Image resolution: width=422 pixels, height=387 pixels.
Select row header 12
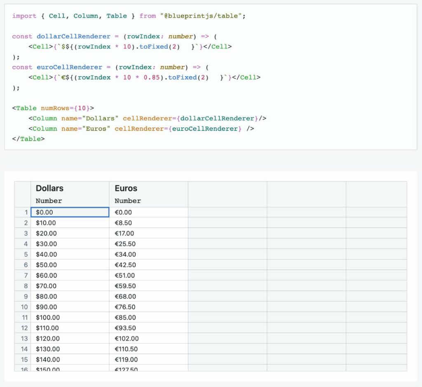click(x=23, y=328)
